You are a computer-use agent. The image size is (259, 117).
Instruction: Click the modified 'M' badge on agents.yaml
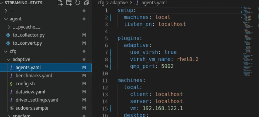pyautogui.click(x=84, y=68)
